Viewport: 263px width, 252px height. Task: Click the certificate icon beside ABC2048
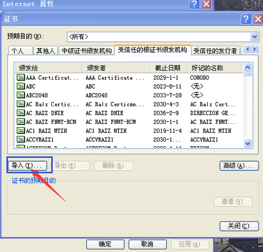pos(21,95)
